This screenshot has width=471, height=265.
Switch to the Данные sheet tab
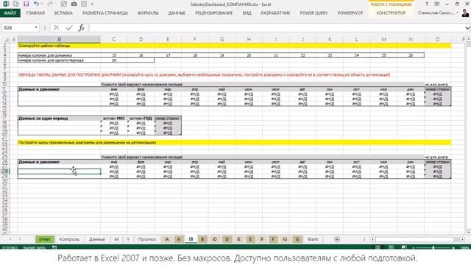(x=97, y=239)
